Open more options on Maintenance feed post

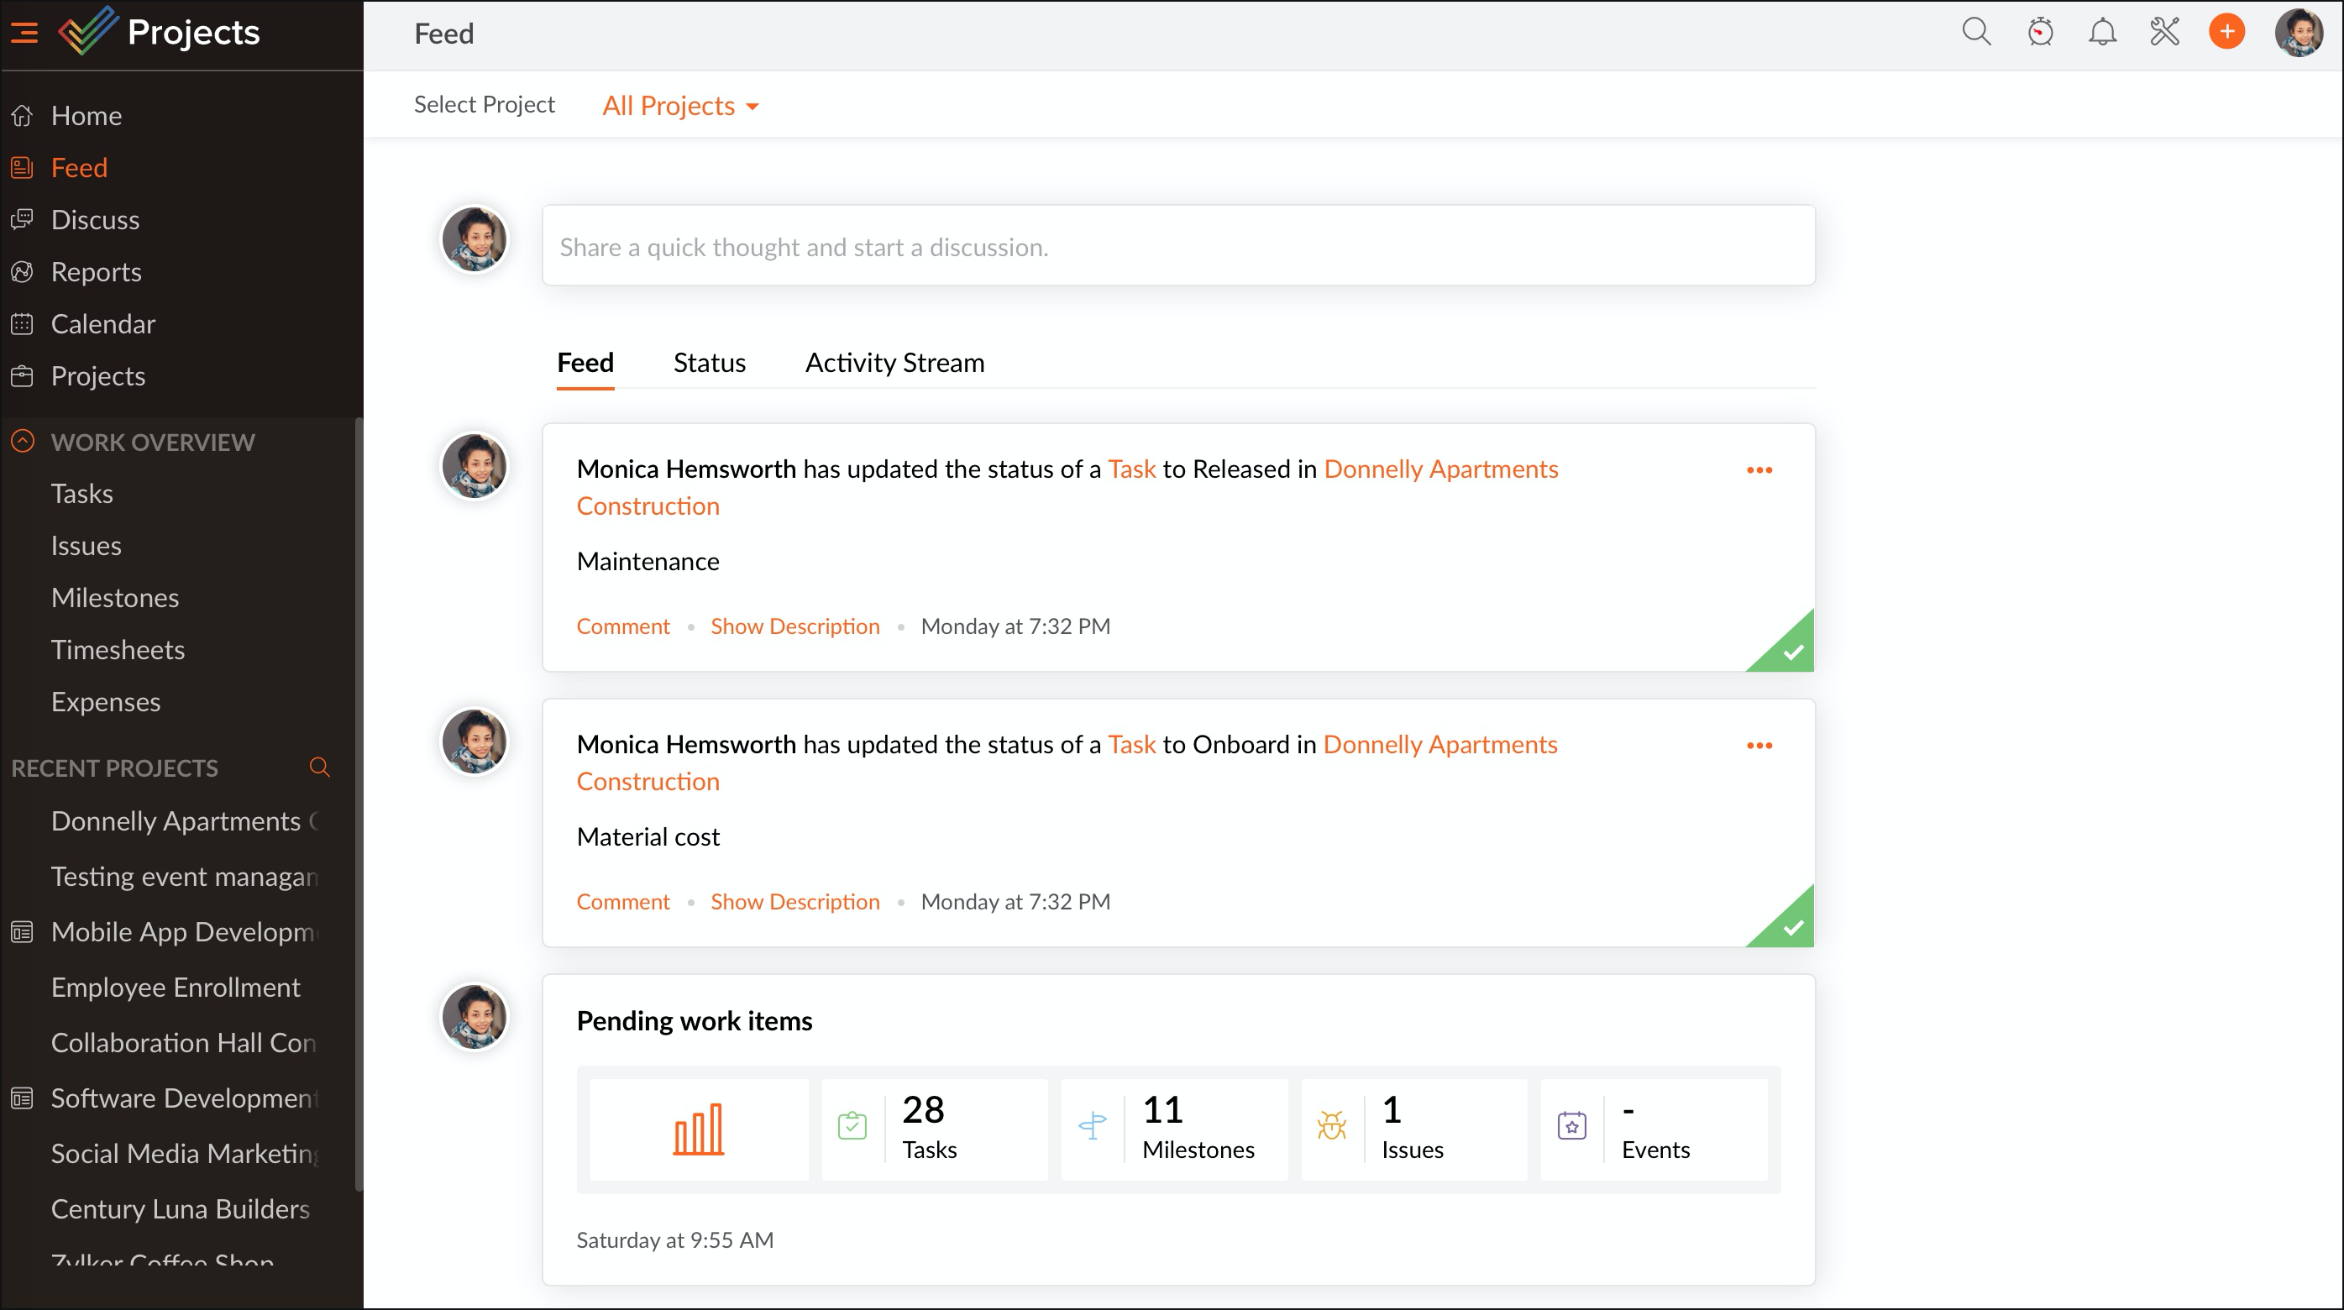pyautogui.click(x=1759, y=470)
